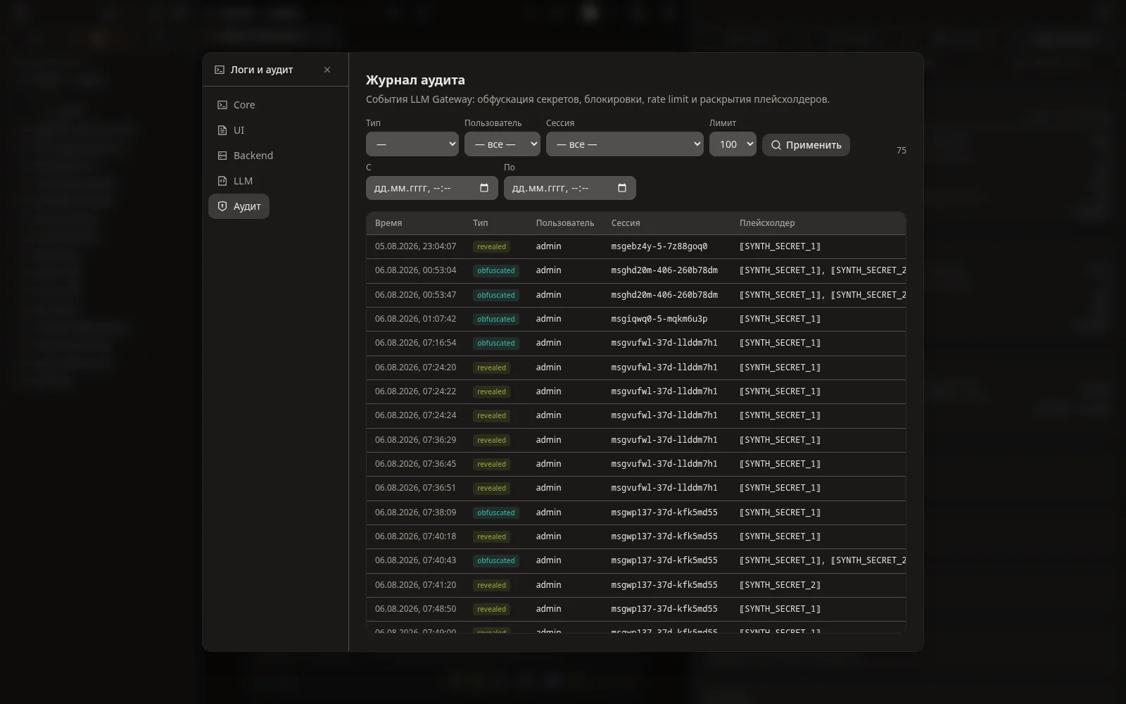This screenshot has width=1126, height=704.
Task: Click [SYNTH_SECRET_2] in the 07:41:20 row
Action: (780, 585)
